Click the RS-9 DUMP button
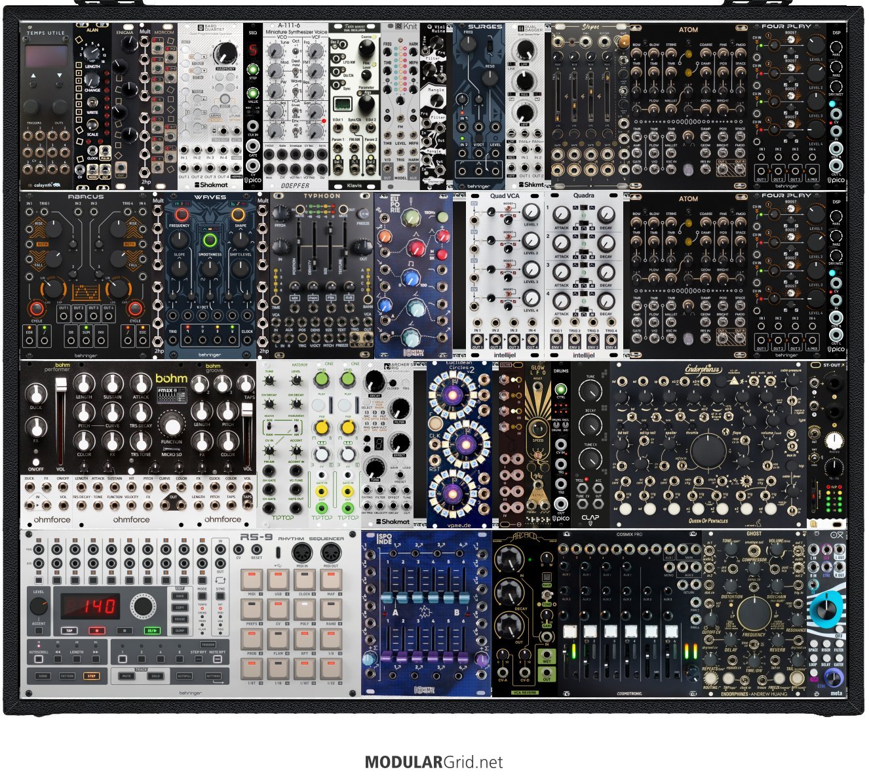Image resolution: width=869 pixels, height=776 pixels. (180, 630)
